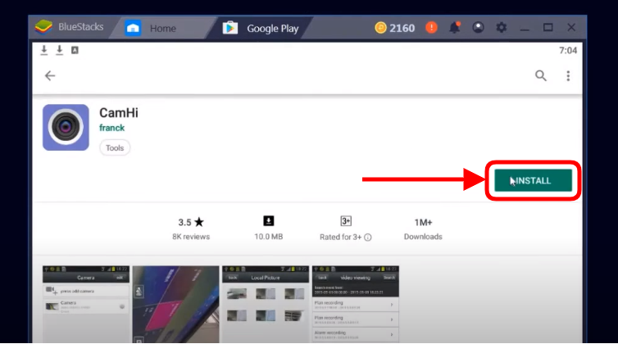
Task: Minimize the BlueStacks window
Action: tap(525, 29)
